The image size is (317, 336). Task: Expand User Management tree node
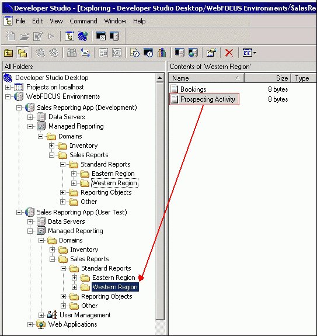point(41,315)
